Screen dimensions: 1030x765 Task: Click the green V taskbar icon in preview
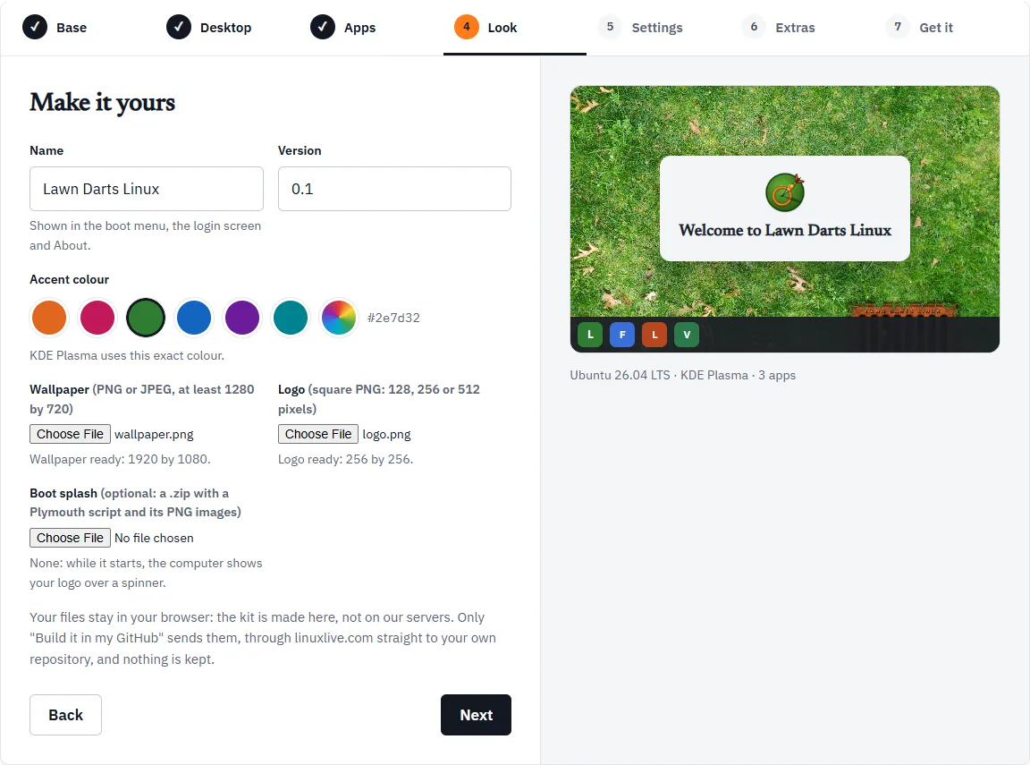687,335
